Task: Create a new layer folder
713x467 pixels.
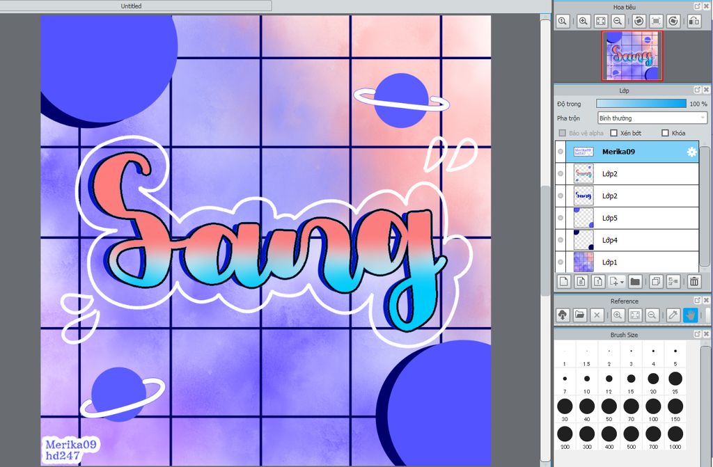Action: [x=635, y=281]
